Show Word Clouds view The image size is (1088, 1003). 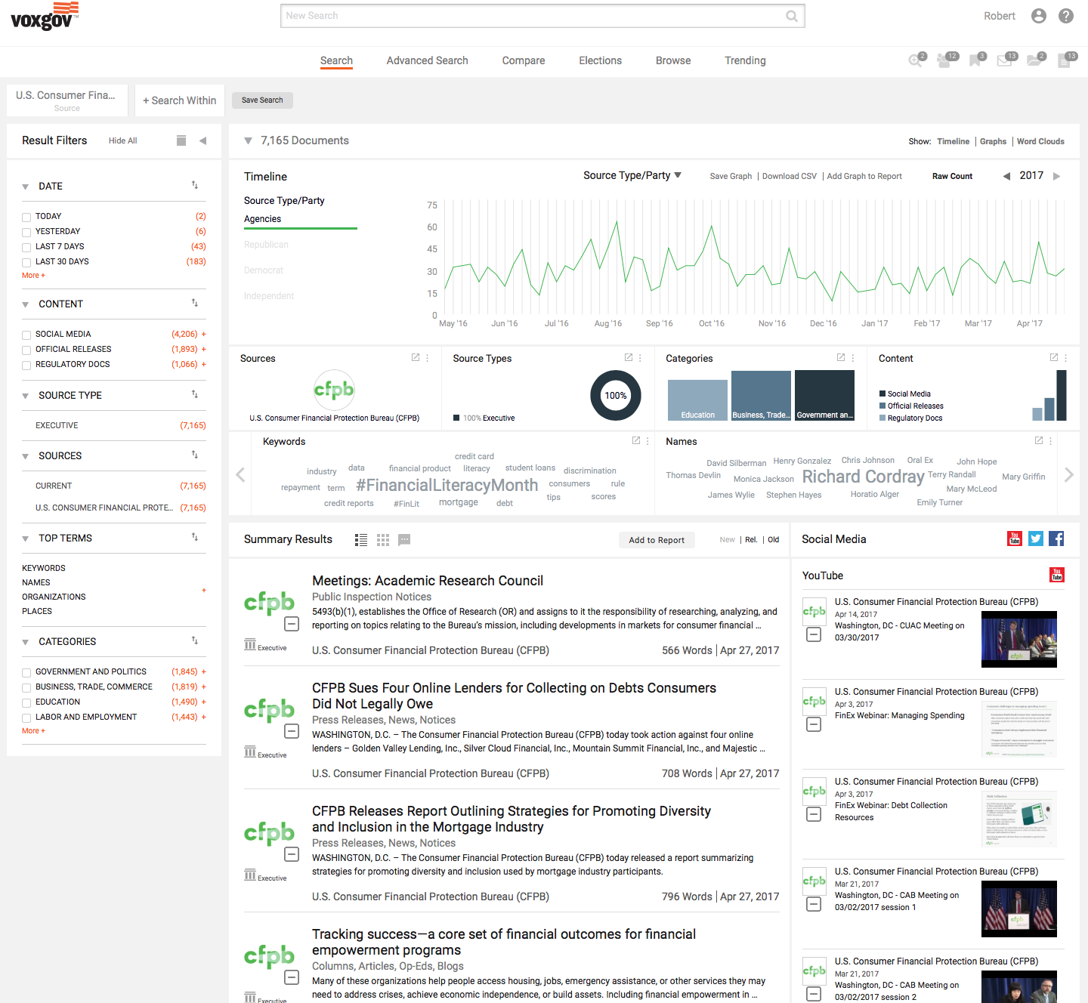pos(1040,141)
